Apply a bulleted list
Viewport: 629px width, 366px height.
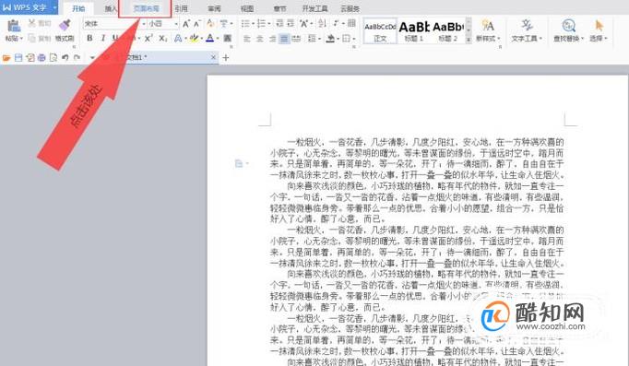point(244,24)
